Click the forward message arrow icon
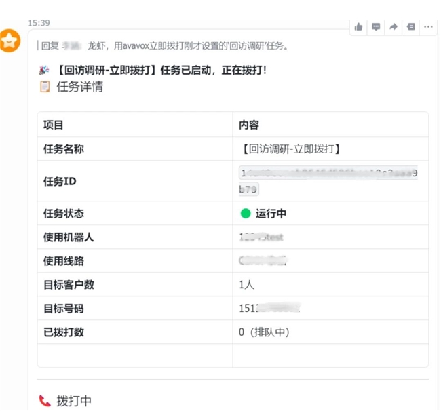 (394, 27)
